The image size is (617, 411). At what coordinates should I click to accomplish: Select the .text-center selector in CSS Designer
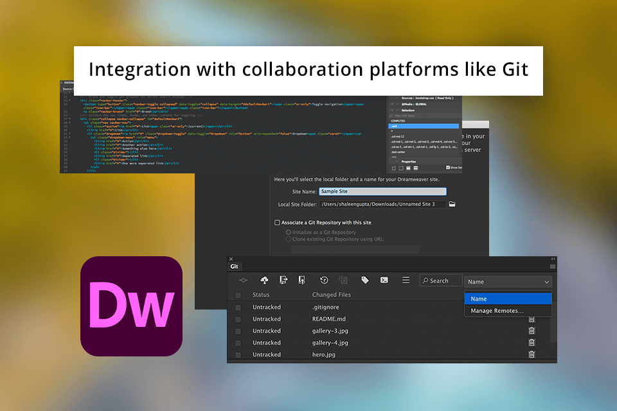click(398, 152)
